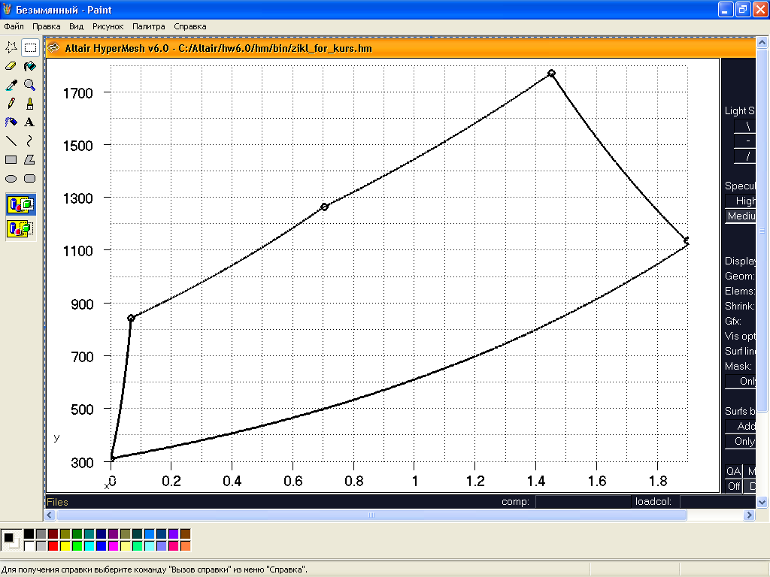Click the vertical scrollbar down arrow
Screen dimensions: 770x577
[762, 502]
